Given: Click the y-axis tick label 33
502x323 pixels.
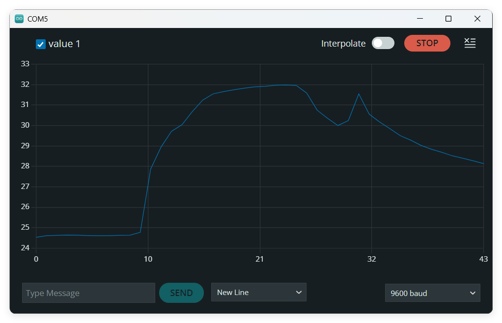Looking at the screenshot, I should pos(25,64).
